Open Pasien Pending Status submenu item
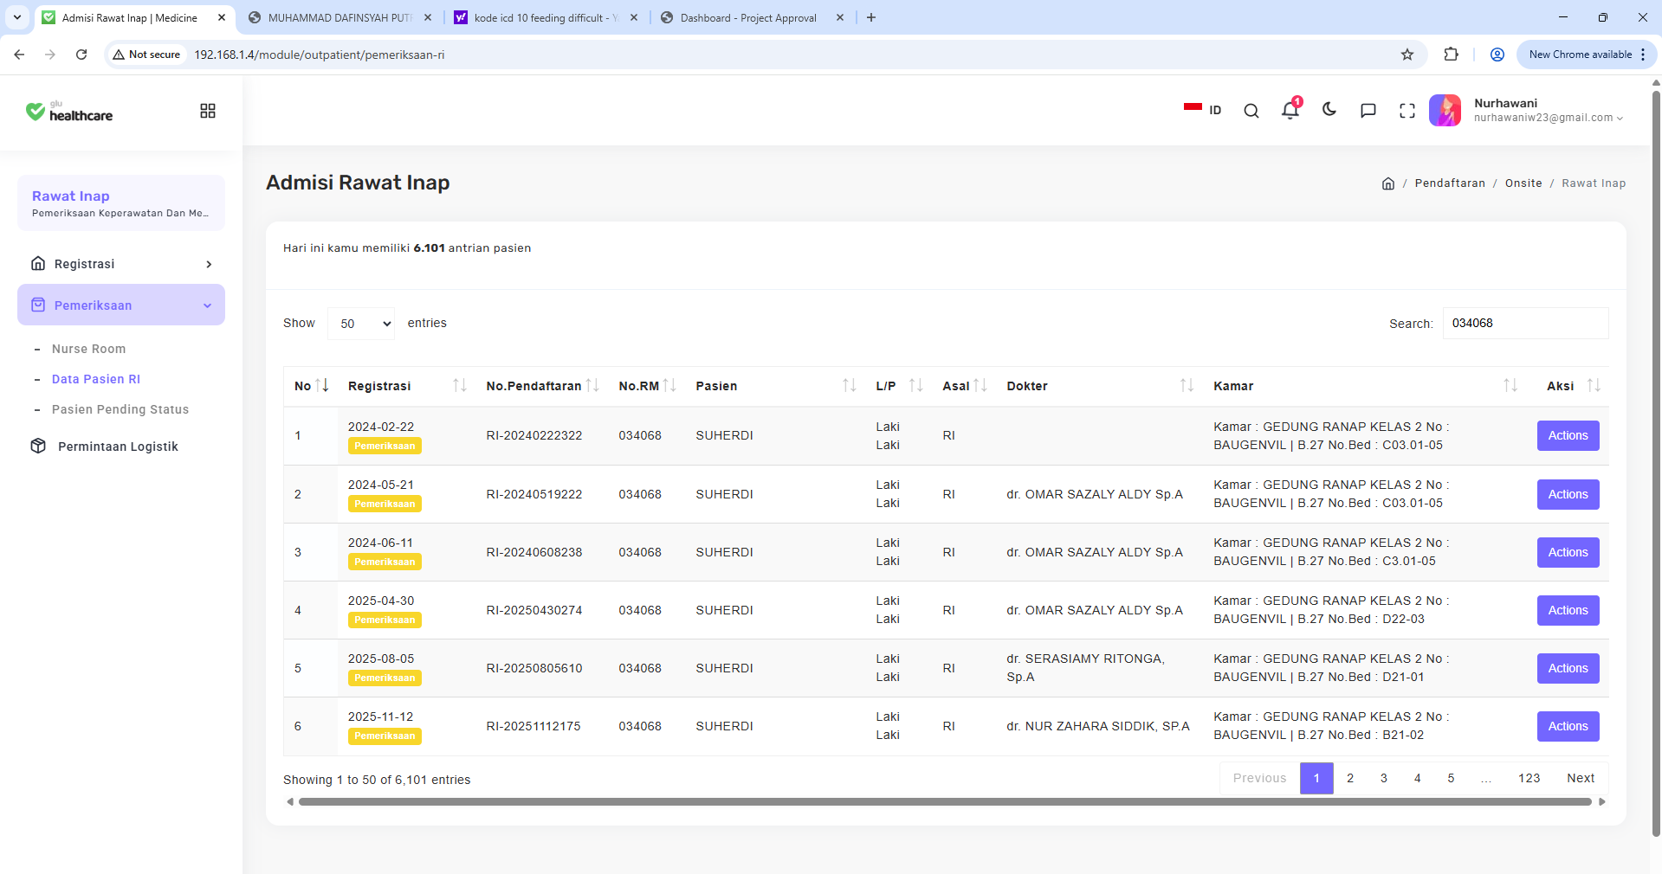The width and height of the screenshot is (1662, 874). click(120, 409)
